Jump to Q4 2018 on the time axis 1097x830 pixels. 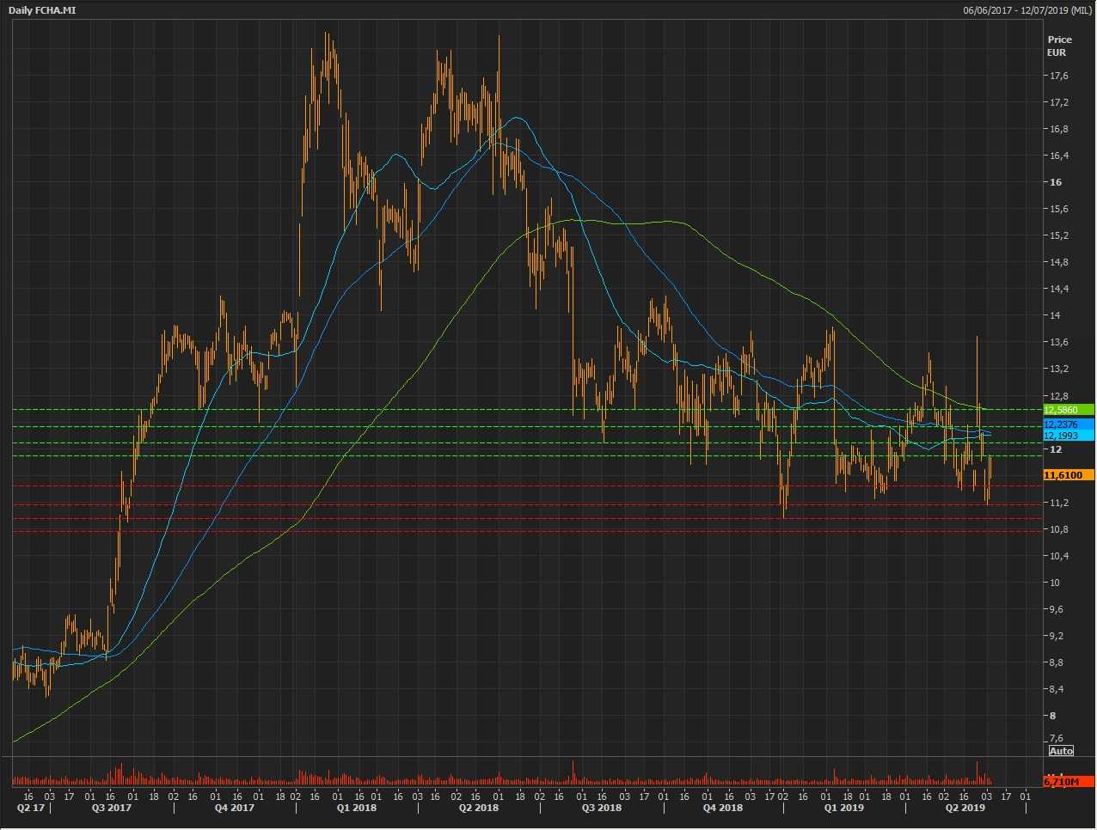coord(723,808)
